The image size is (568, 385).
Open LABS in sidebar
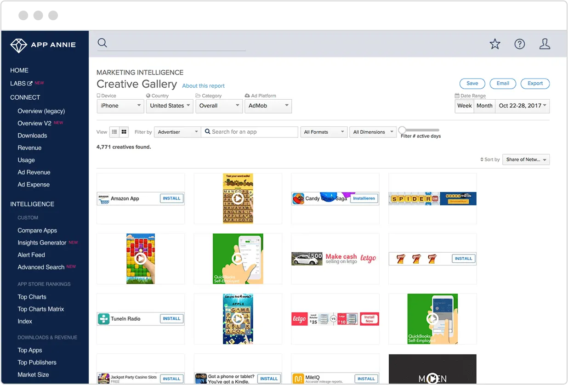point(18,84)
